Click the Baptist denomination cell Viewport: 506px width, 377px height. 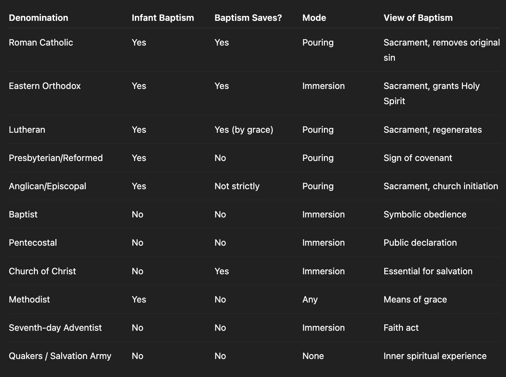(23, 214)
